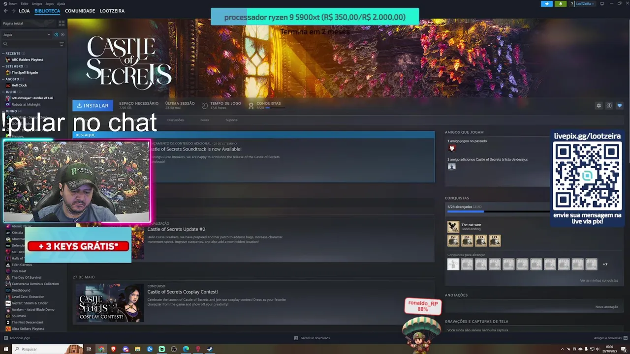This screenshot has width=630, height=354.
Task: Open the Guias tab
Action: click(204, 120)
